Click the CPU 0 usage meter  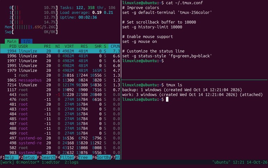pyautogui.click(x=33, y=8)
